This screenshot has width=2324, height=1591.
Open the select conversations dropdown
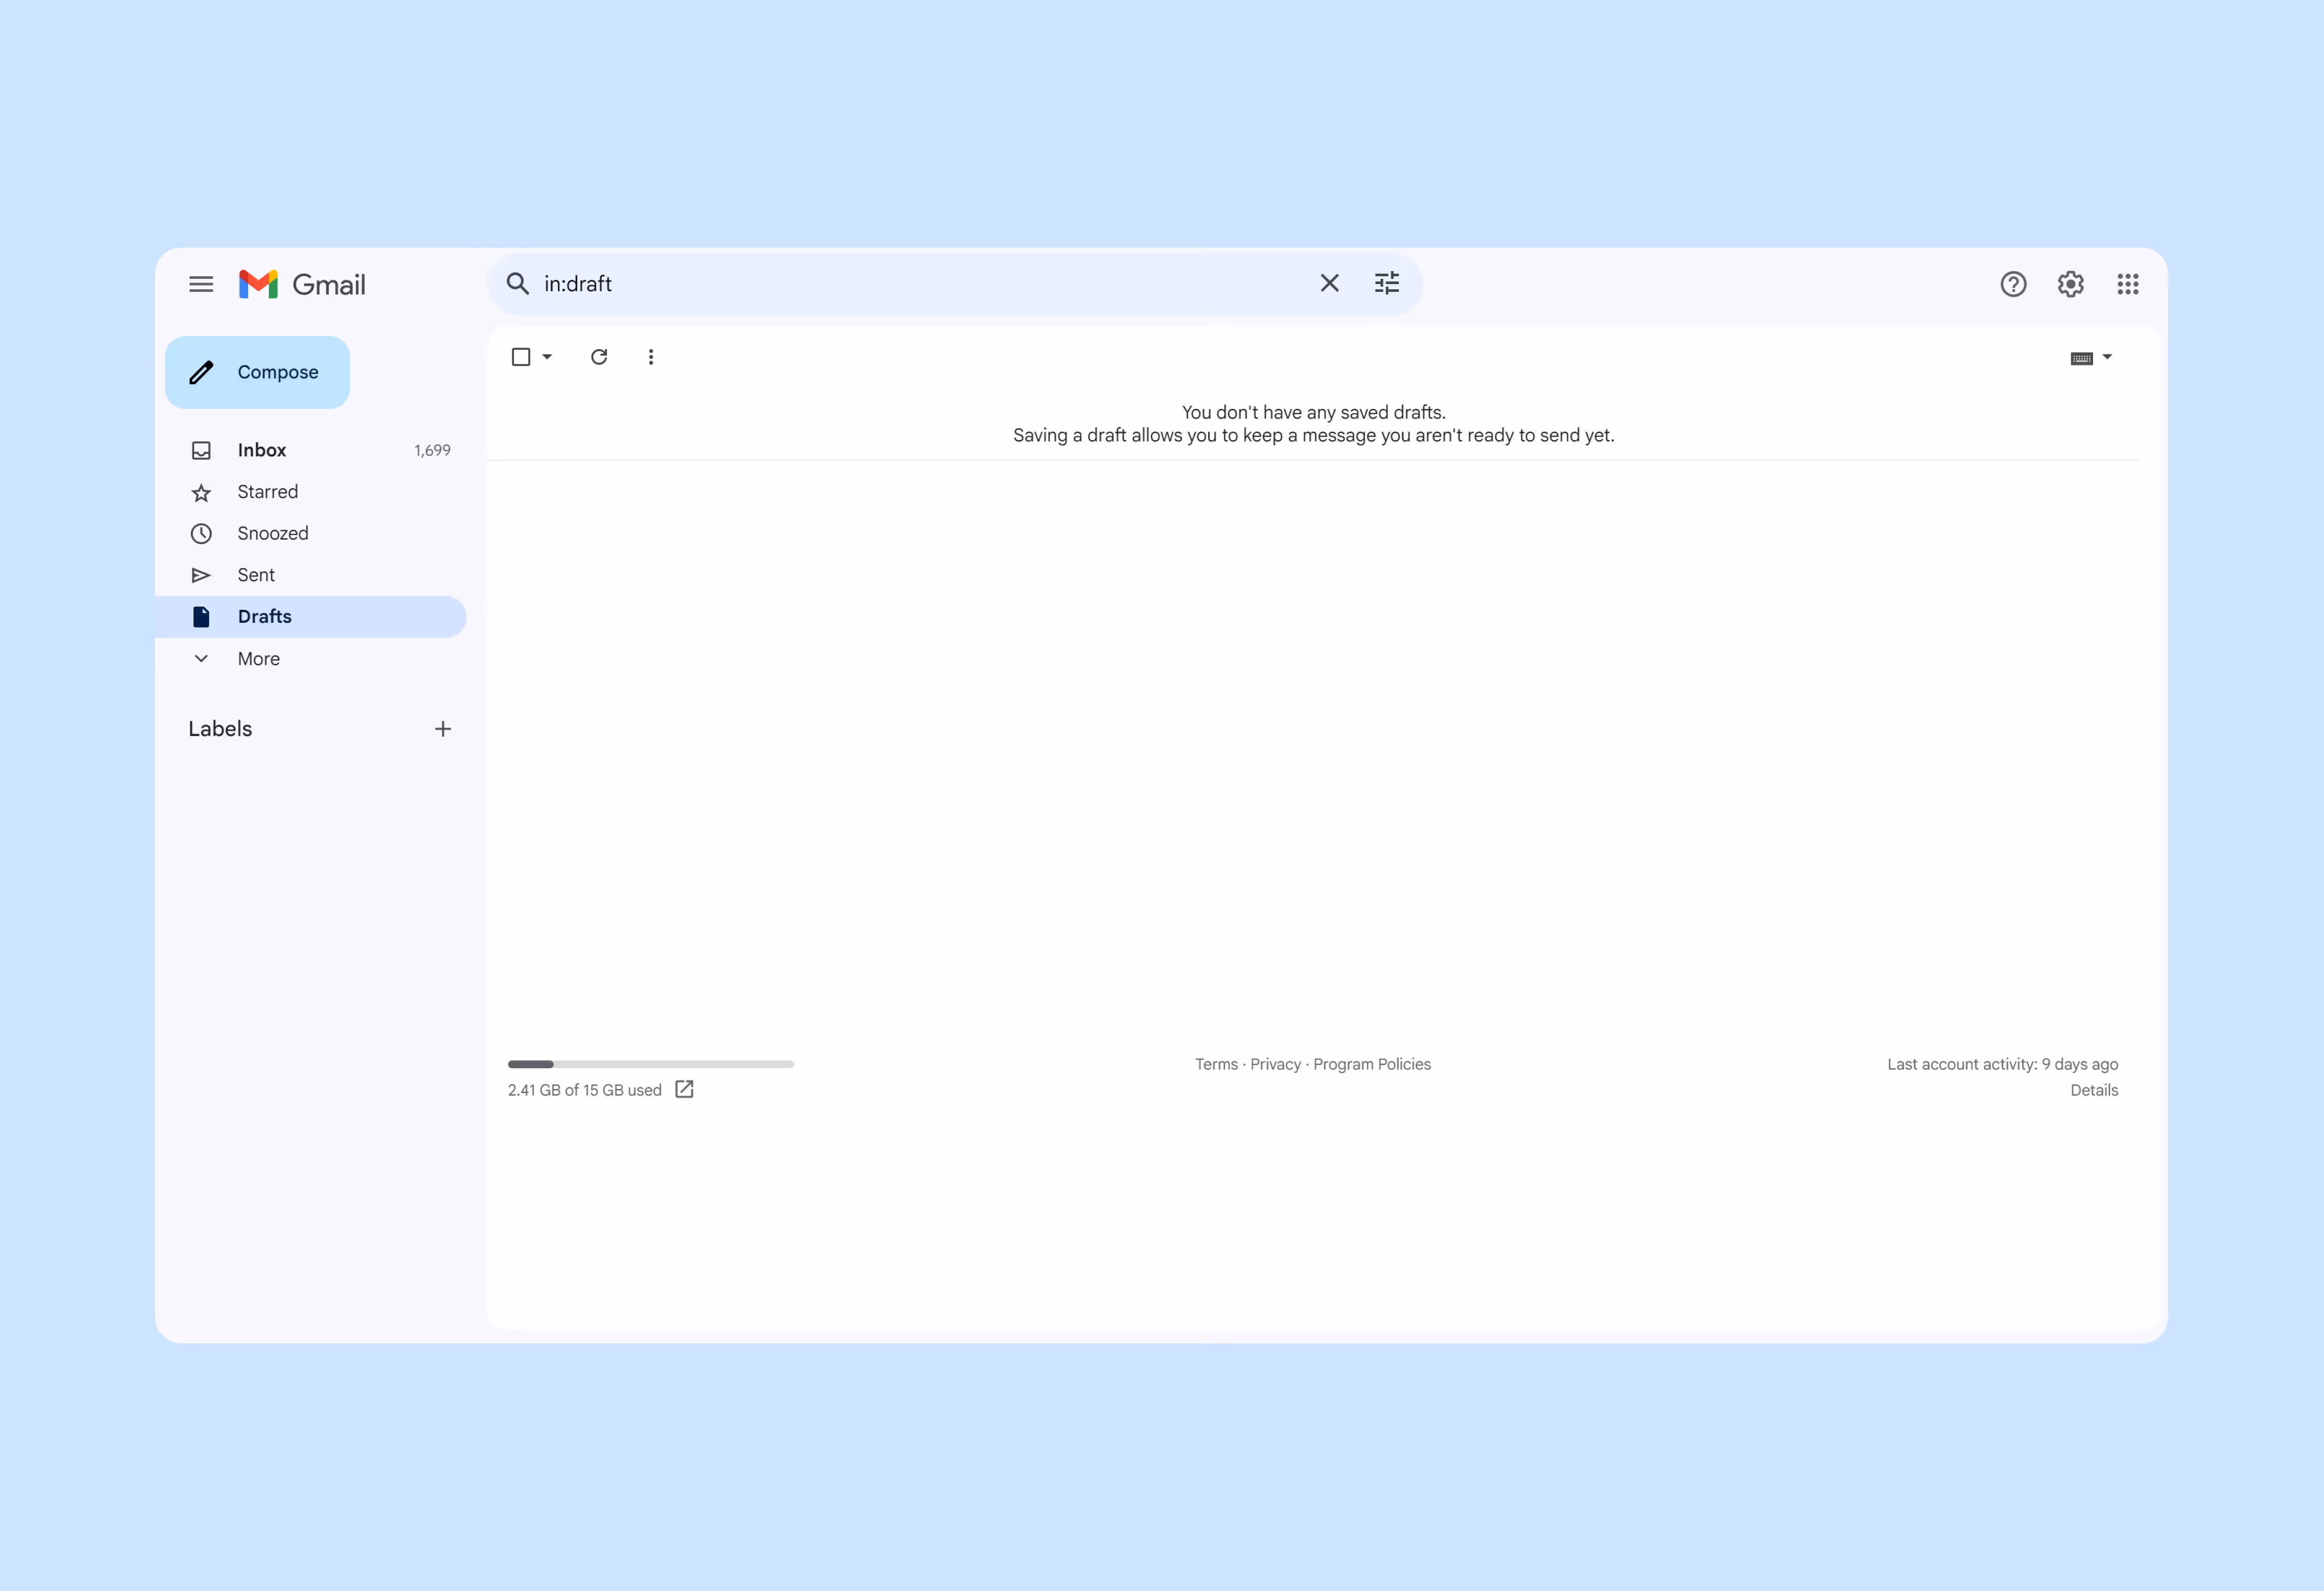click(546, 357)
